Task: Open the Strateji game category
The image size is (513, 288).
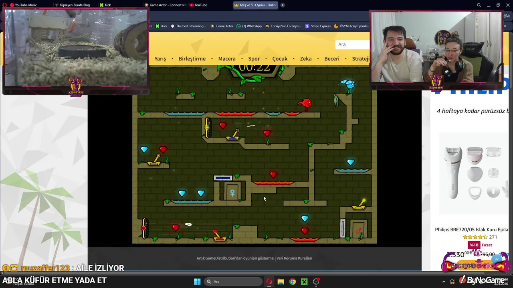Action: point(361,59)
